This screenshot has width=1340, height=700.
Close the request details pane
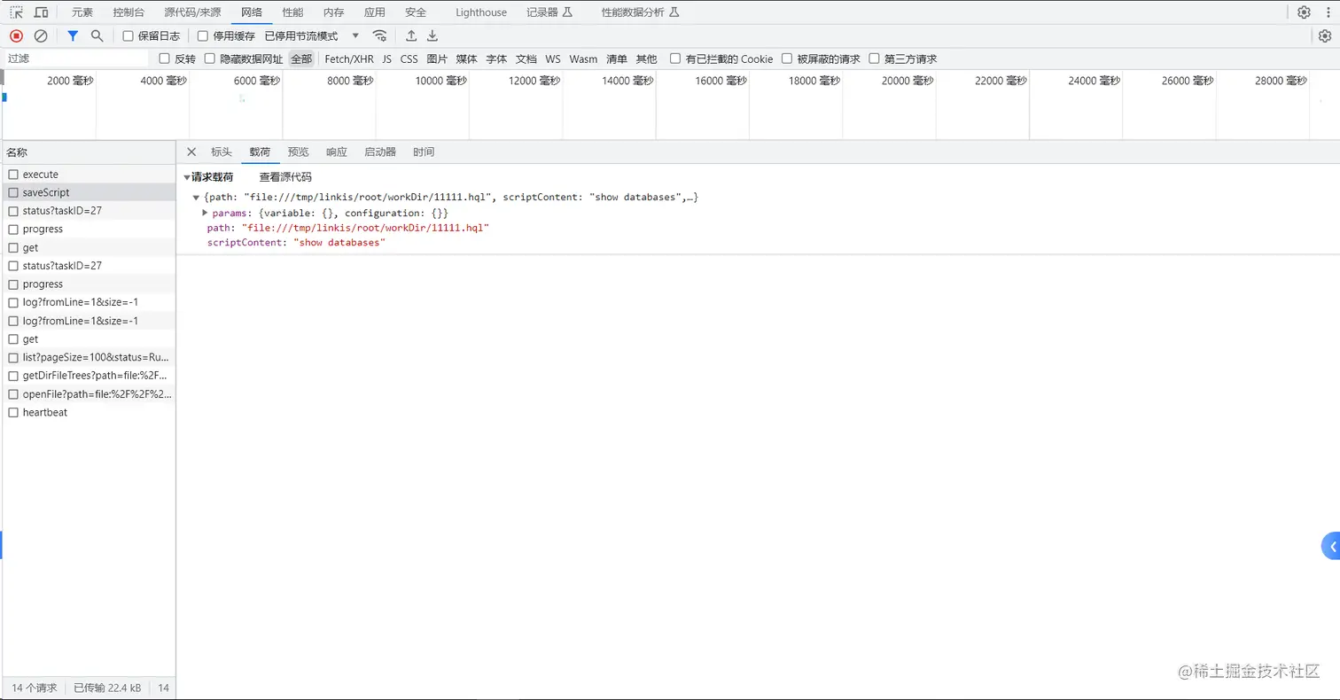click(x=191, y=152)
